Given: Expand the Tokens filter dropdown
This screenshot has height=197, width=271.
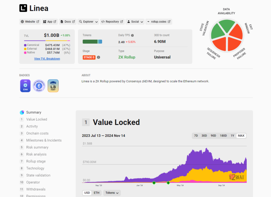Looking at the screenshot, I should pos(112,193).
